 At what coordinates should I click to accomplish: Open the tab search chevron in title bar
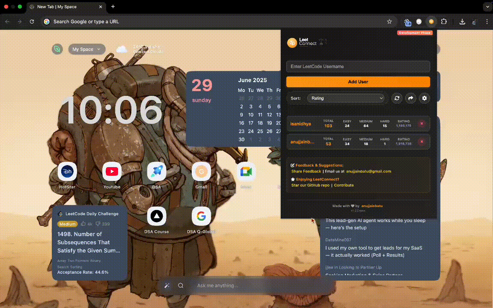[487, 6]
